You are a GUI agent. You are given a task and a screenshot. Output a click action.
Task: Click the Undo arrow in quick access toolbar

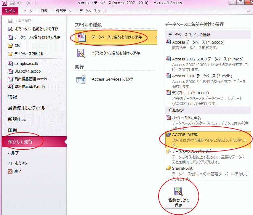[19, 3]
